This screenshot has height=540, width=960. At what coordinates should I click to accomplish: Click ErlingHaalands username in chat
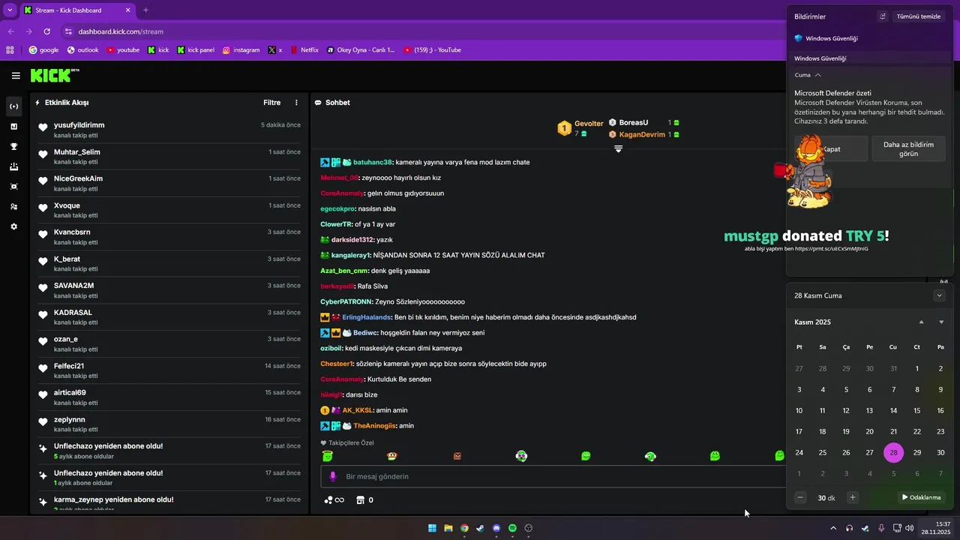click(367, 317)
